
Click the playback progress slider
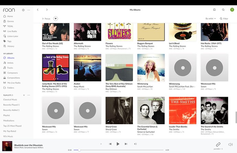coord(118,150)
